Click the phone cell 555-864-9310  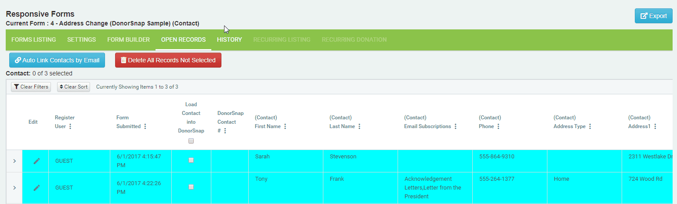click(x=510, y=161)
